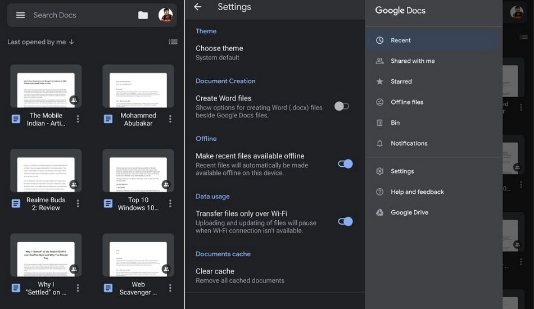The image size is (534, 309).
Task: Open the folder file picker icon
Action: coord(143,15)
